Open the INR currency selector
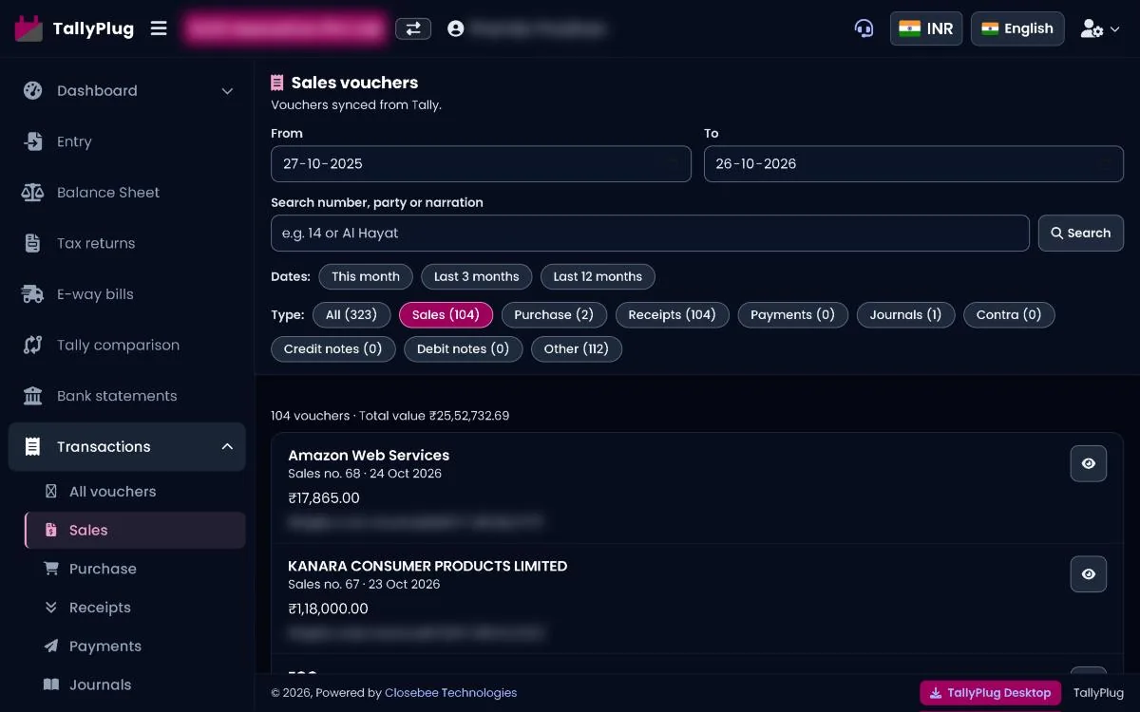Screen dimensions: 1140x712 [926, 28]
